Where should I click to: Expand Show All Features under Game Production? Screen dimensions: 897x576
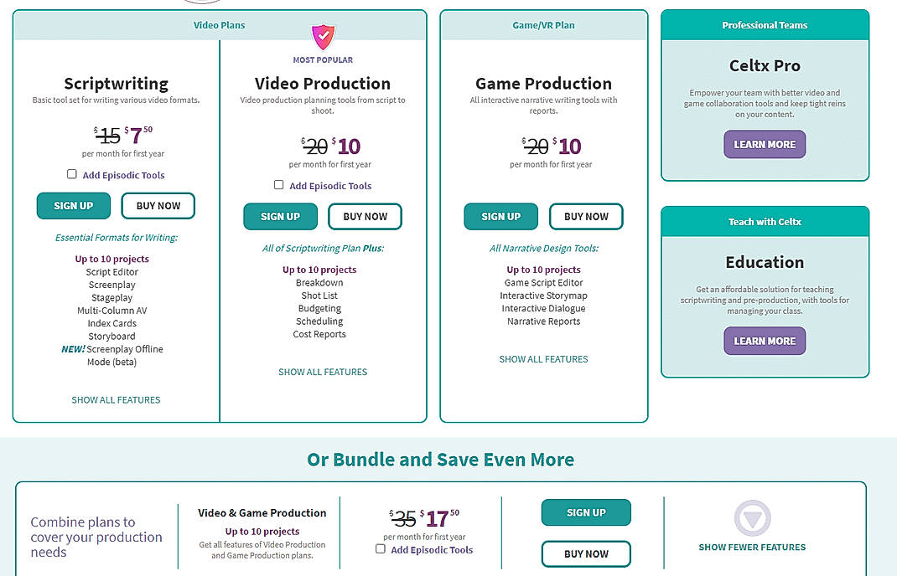click(543, 358)
